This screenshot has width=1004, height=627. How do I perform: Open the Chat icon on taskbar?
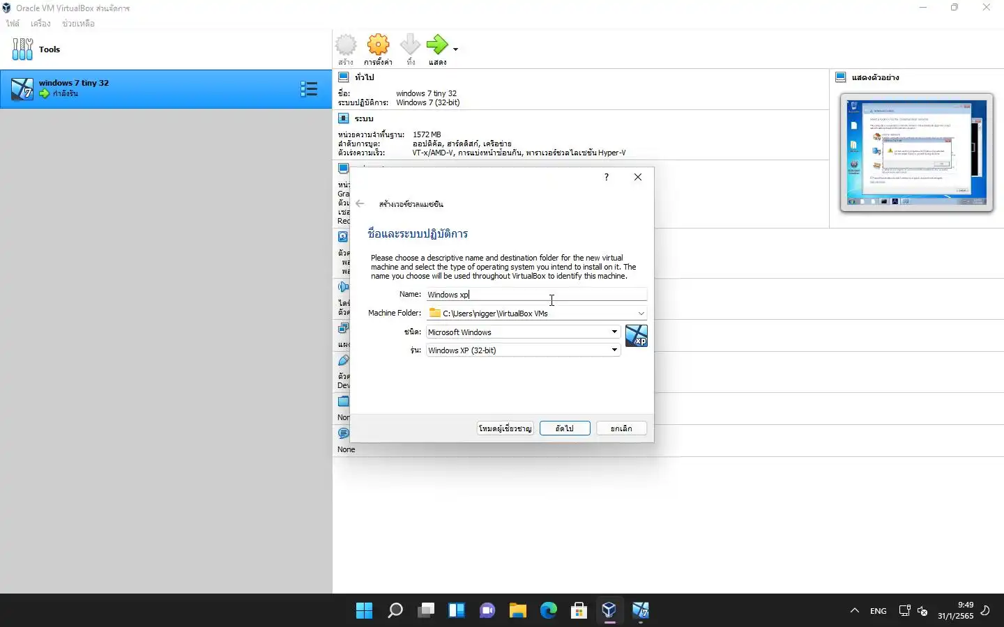click(487, 611)
